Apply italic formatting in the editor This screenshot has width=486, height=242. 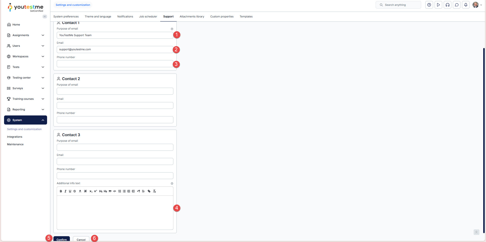pos(65,191)
